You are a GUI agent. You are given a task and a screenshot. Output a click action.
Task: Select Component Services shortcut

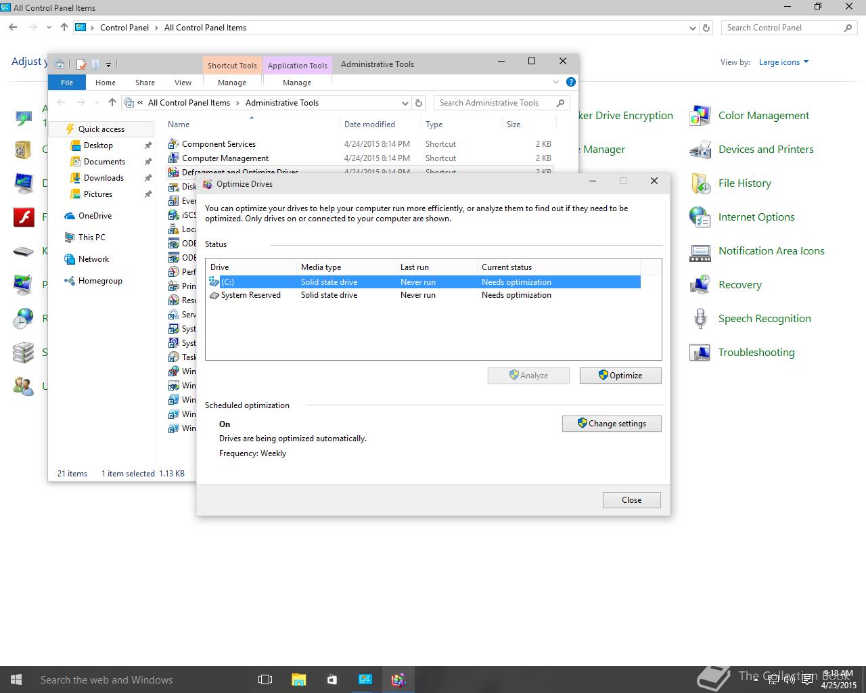coord(219,144)
